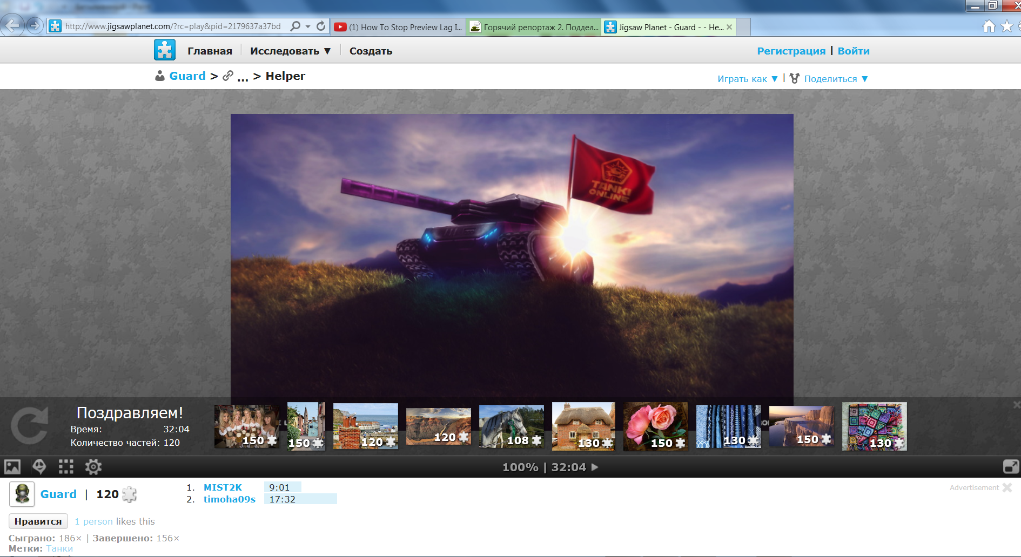Click the address bar URL field
The height and width of the screenshot is (557, 1021).
coord(173,26)
